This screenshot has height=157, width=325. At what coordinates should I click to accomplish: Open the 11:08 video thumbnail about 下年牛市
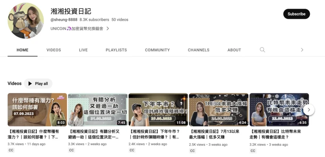coord(158,110)
